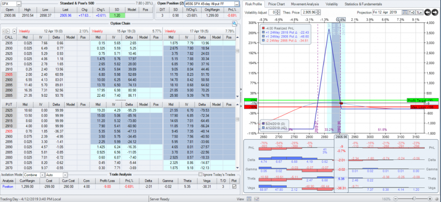Click the 15 Apr 19 (3) expiration header

pos(126,31)
